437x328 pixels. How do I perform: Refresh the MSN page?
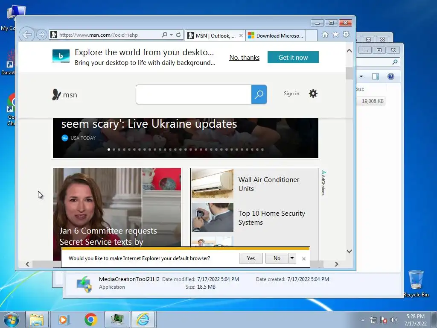(x=178, y=35)
